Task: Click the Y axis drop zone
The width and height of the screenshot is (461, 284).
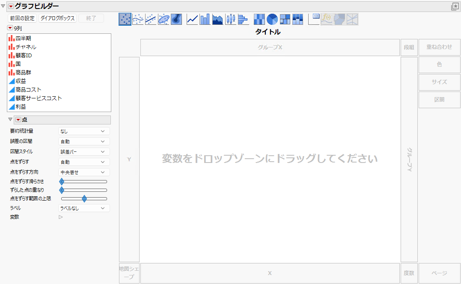Action: click(129, 160)
